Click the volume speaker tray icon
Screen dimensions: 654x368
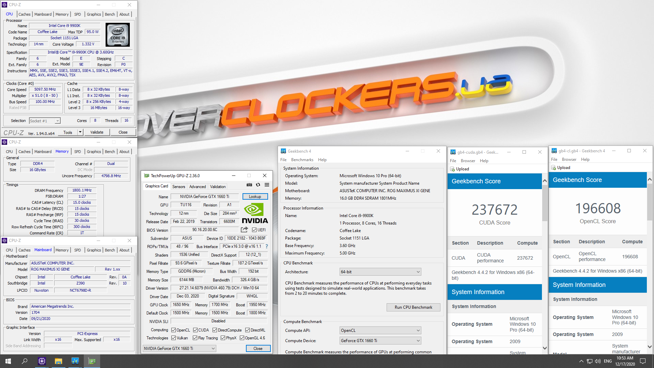point(598,361)
